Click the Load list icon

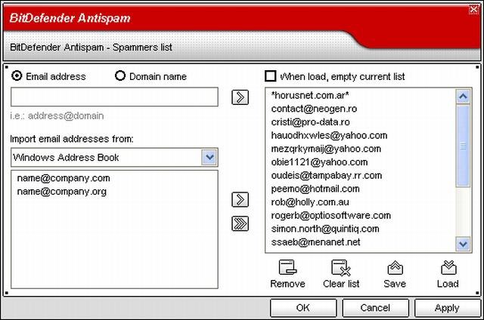point(447,268)
